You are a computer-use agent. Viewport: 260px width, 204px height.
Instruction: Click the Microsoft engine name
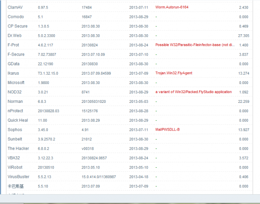(16, 82)
